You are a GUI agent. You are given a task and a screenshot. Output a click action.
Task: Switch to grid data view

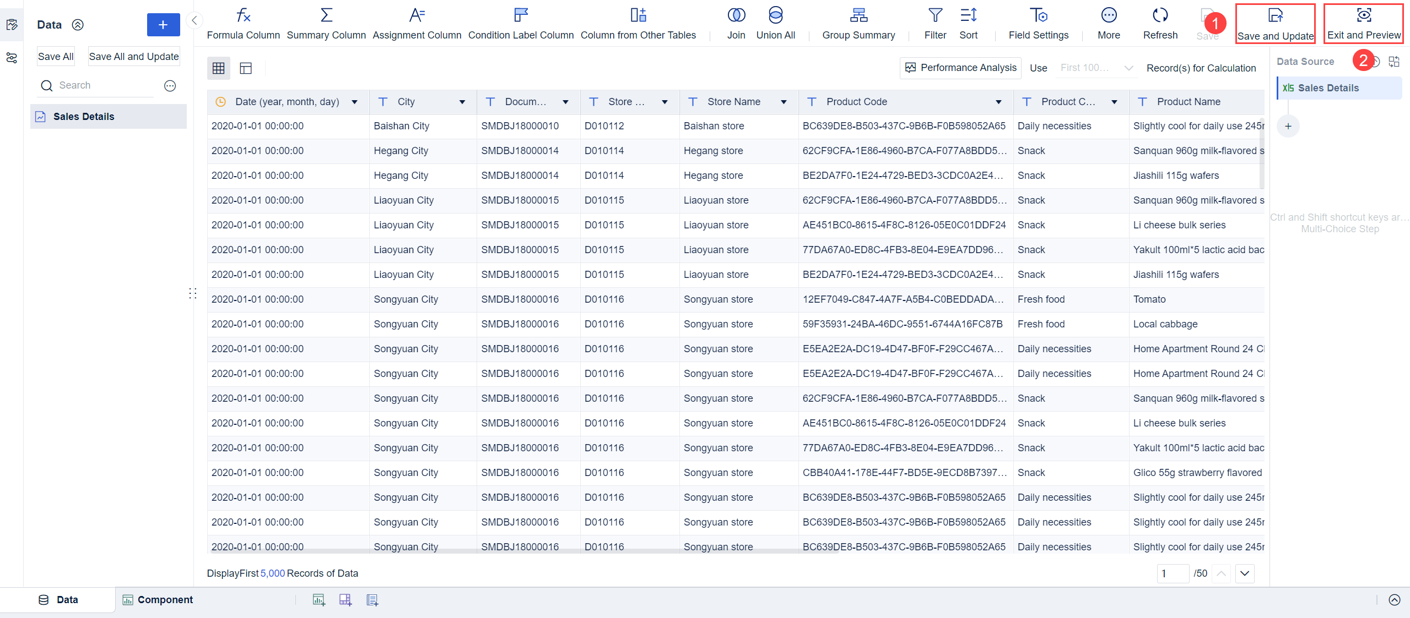[219, 68]
